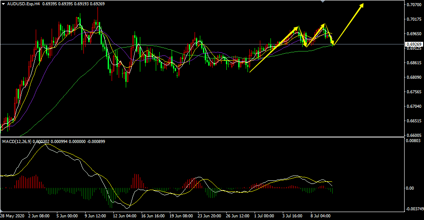Click the 0.69125 price axis label
424x220 pixels.
coord(414,48)
